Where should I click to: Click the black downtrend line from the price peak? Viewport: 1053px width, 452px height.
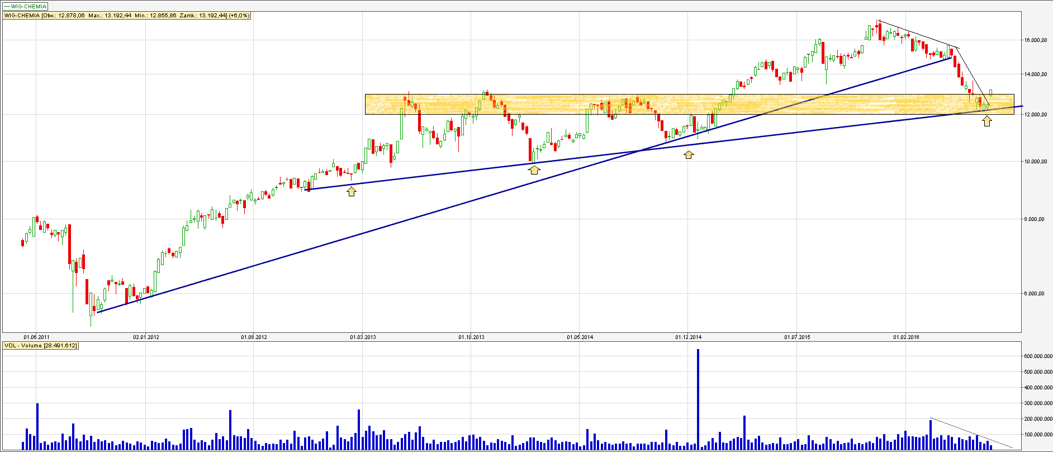(x=917, y=34)
